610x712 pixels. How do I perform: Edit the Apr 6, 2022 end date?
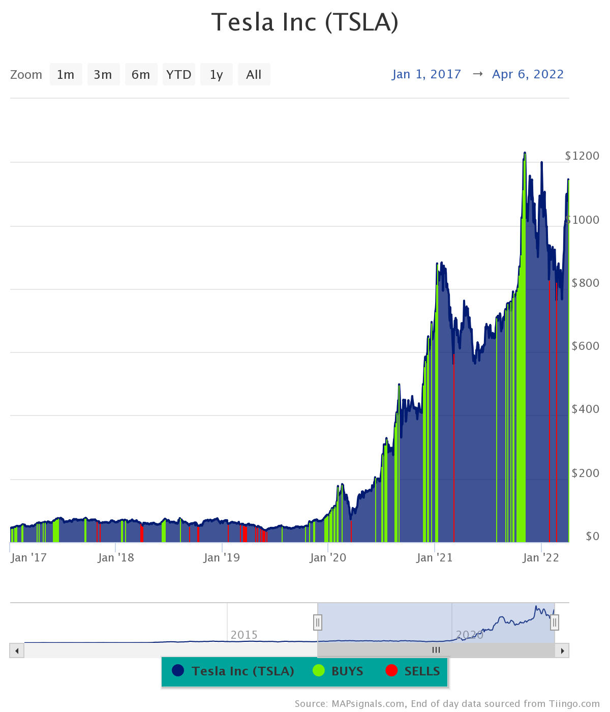pos(528,74)
